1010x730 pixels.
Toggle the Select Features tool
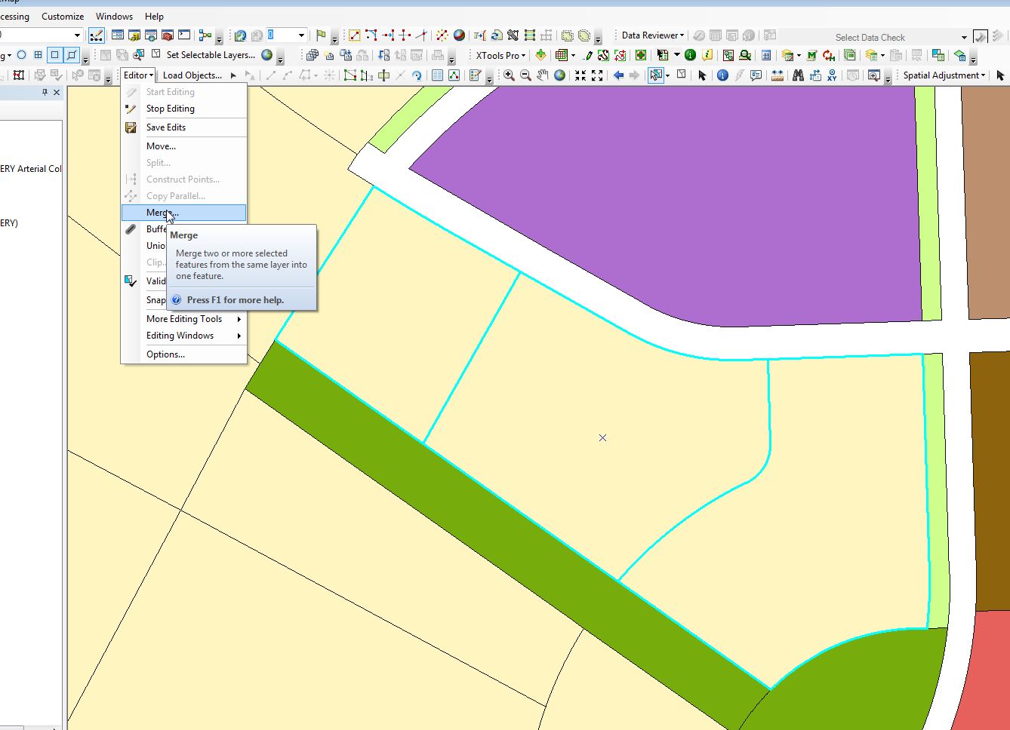(x=655, y=75)
